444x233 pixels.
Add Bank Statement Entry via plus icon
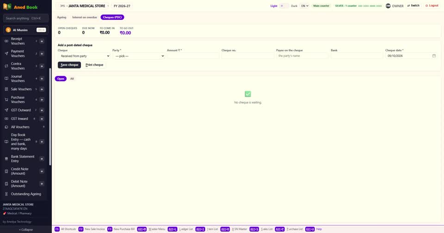(42, 159)
